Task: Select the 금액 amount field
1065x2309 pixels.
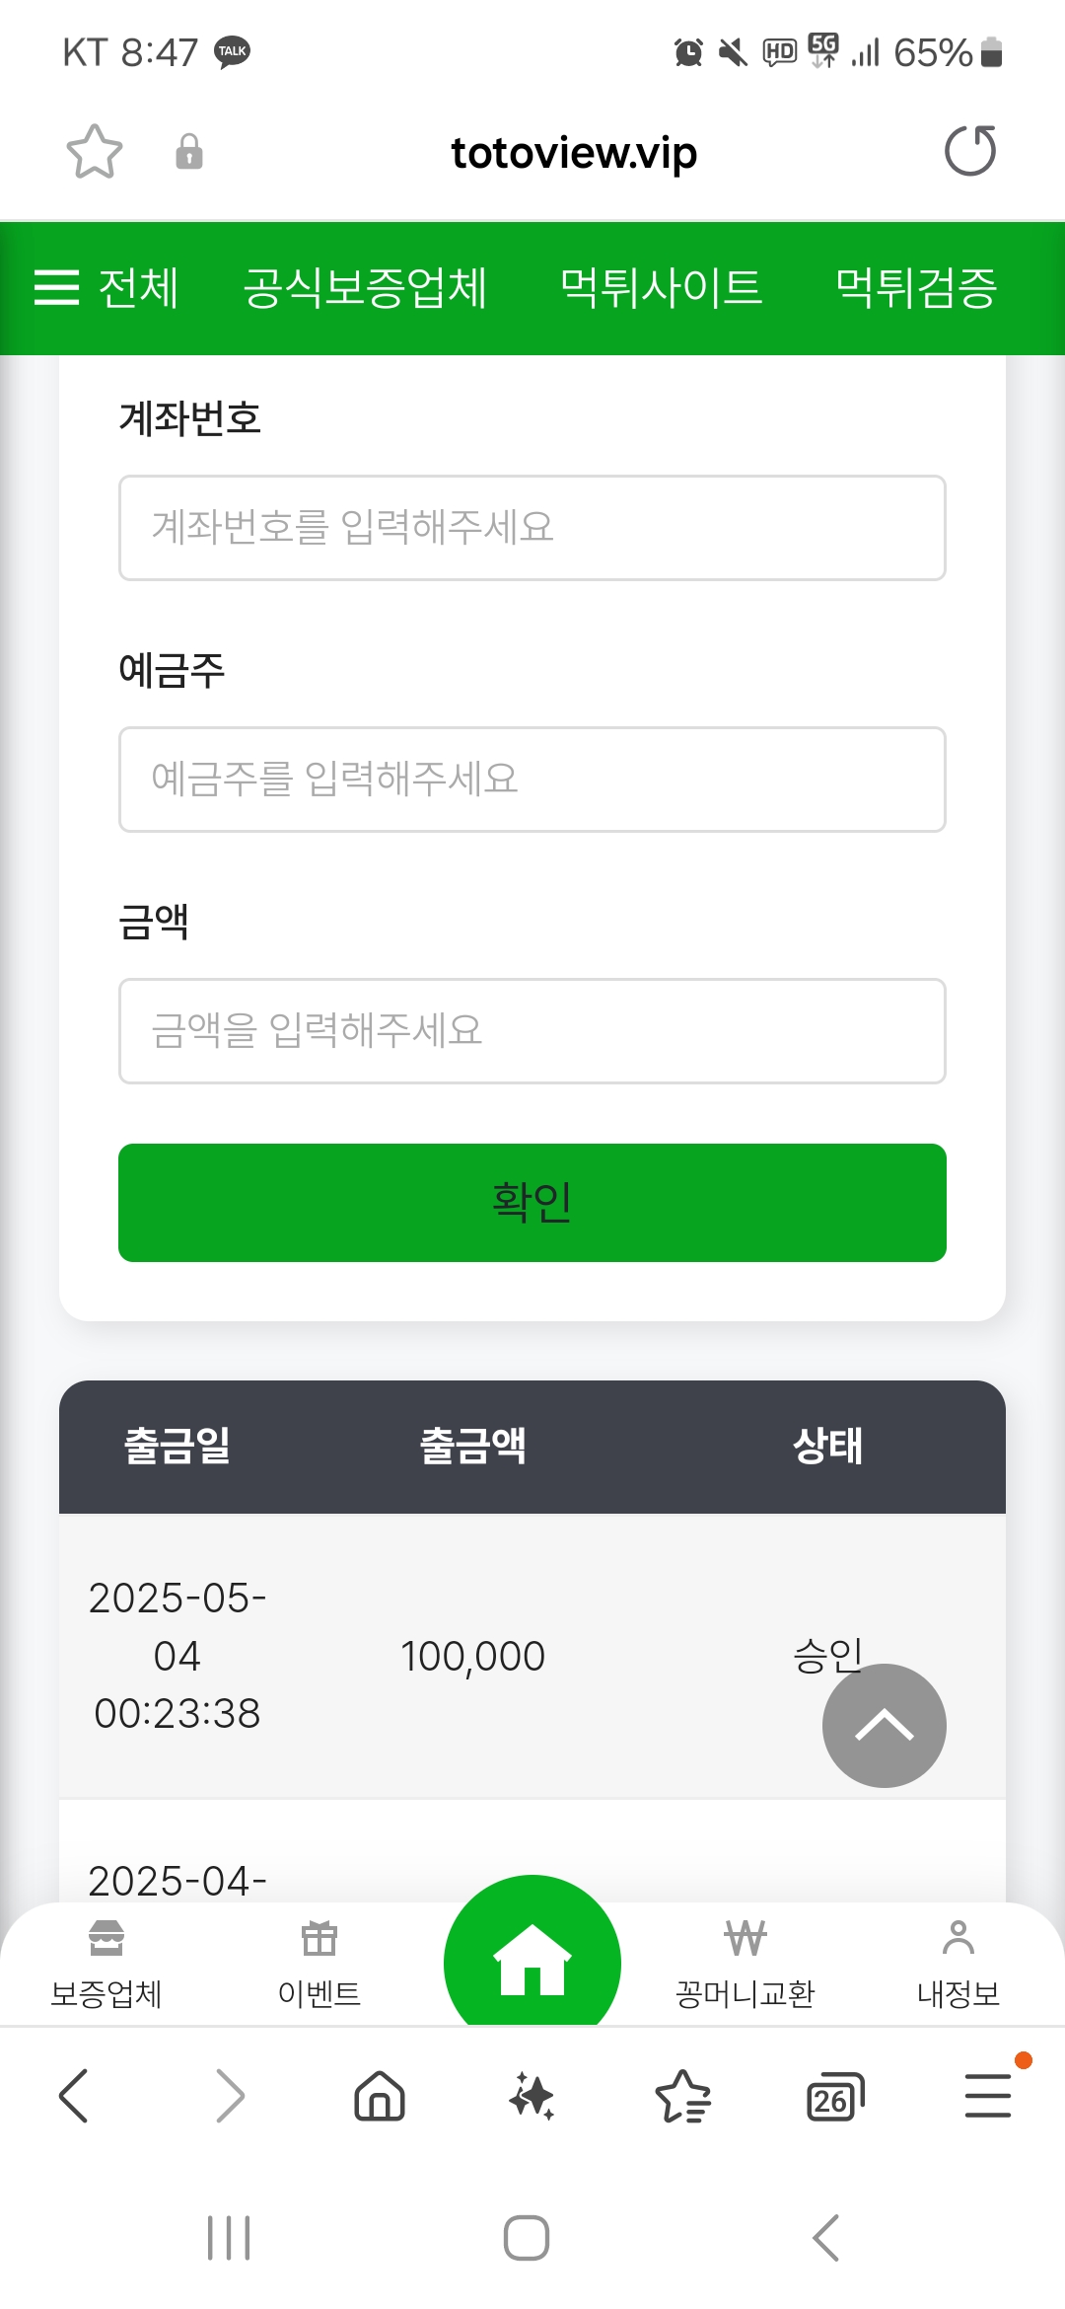Action: [532, 1031]
